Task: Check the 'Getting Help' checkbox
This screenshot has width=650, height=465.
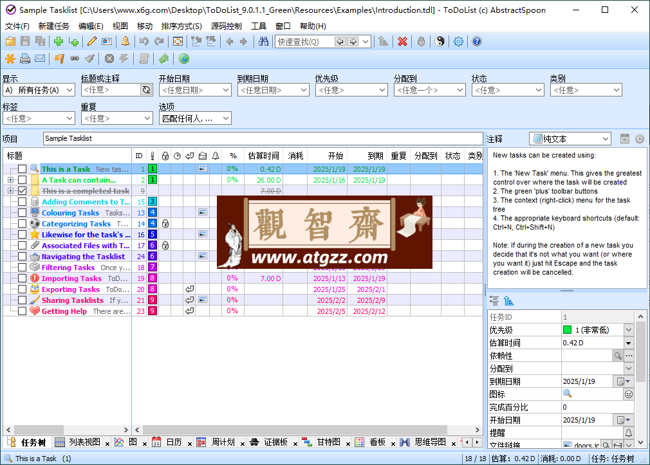Action: [x=23, y=311]
